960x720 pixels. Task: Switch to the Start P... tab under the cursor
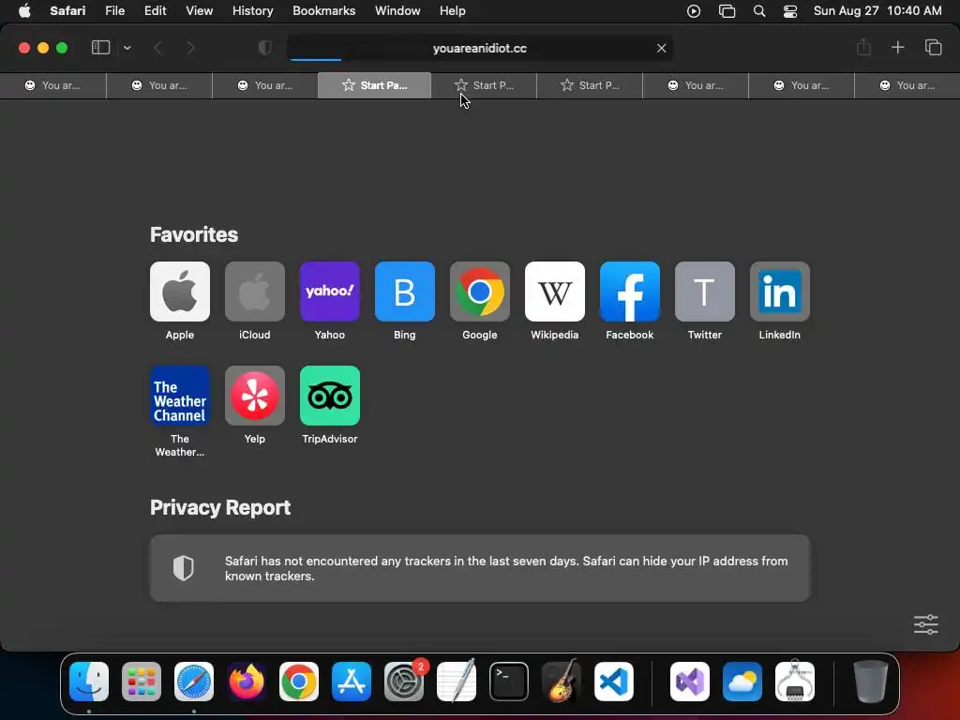click(x=484, y=85)
